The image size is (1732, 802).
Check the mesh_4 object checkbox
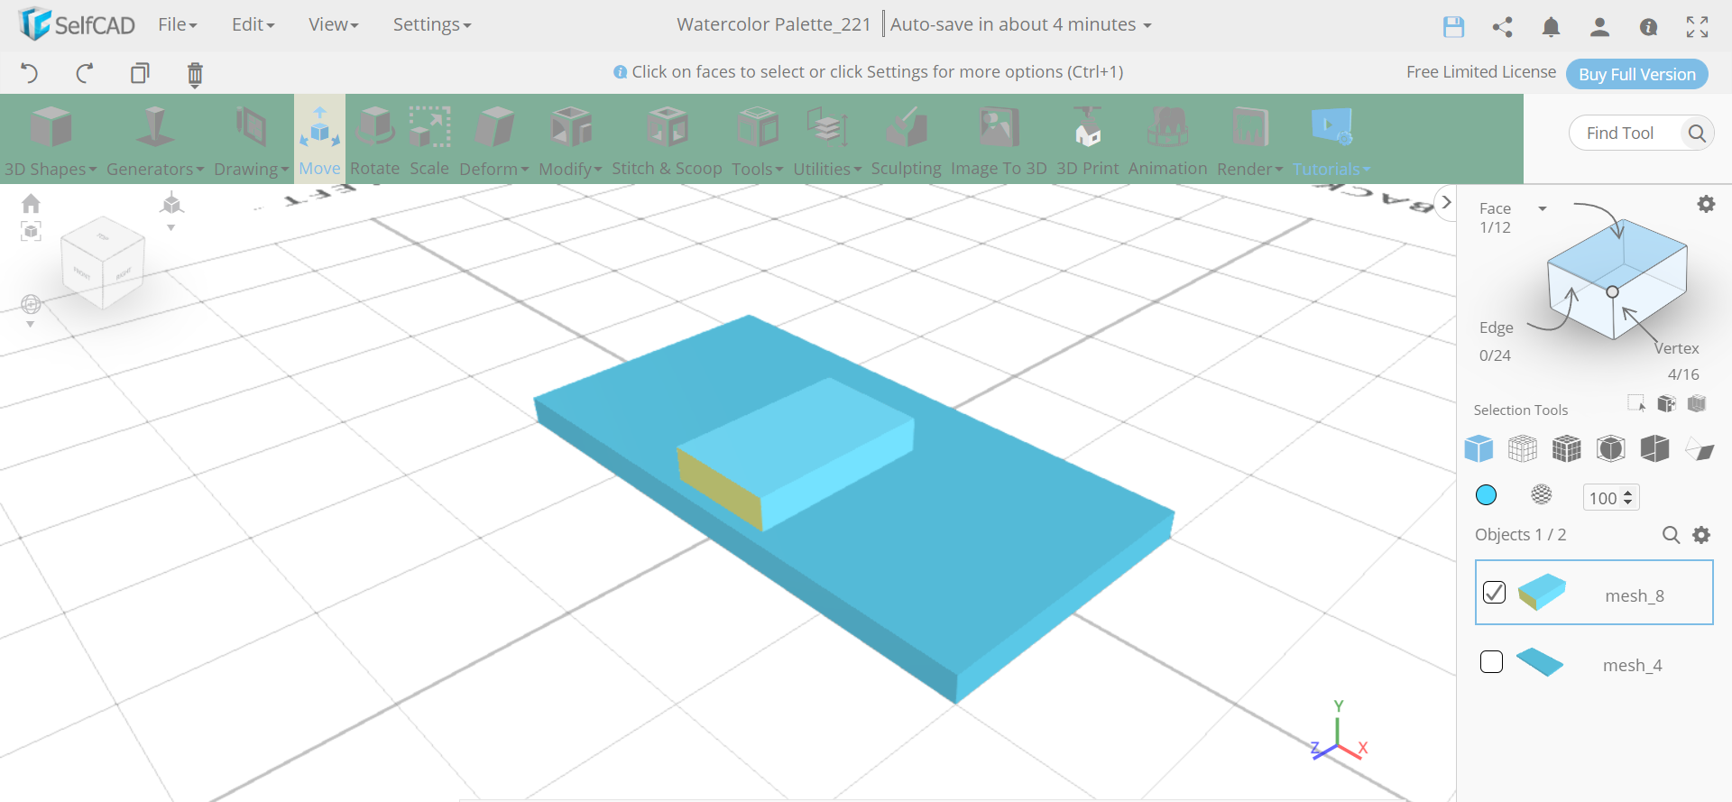(1491, 662)
